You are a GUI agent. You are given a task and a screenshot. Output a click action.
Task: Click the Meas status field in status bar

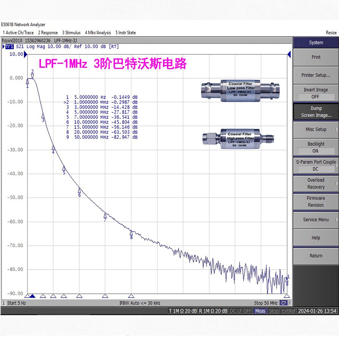coord(260,311)
